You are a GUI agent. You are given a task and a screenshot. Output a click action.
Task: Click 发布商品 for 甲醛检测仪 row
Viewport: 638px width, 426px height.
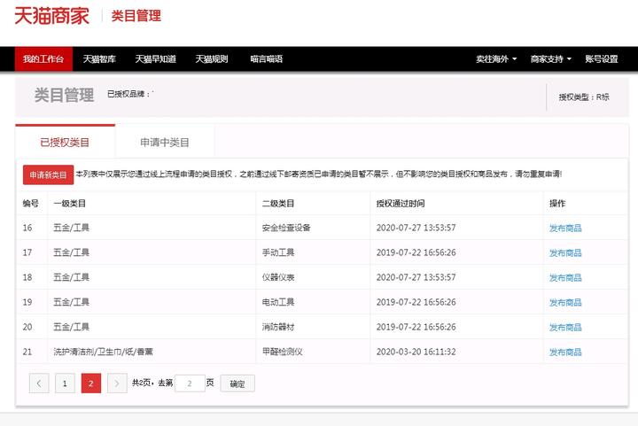565,352
